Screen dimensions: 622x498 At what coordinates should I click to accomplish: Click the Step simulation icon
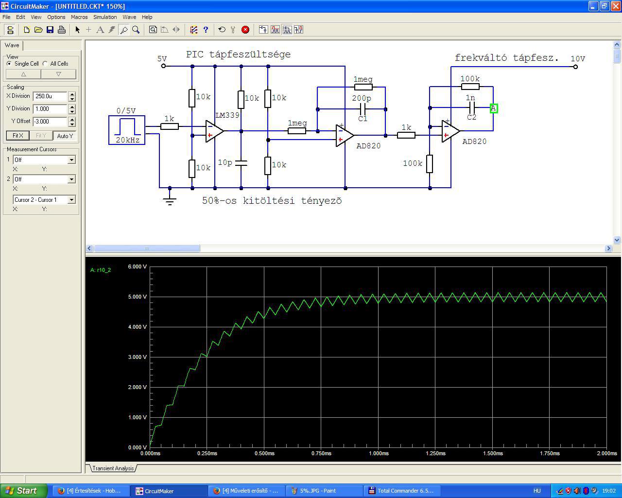(x=234, y=30)
